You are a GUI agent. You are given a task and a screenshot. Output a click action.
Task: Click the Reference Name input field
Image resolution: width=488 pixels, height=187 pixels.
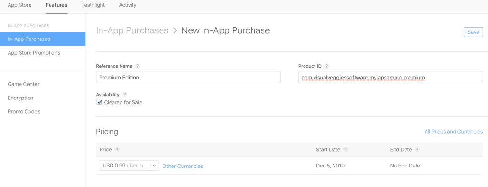(x=188, y=78)
